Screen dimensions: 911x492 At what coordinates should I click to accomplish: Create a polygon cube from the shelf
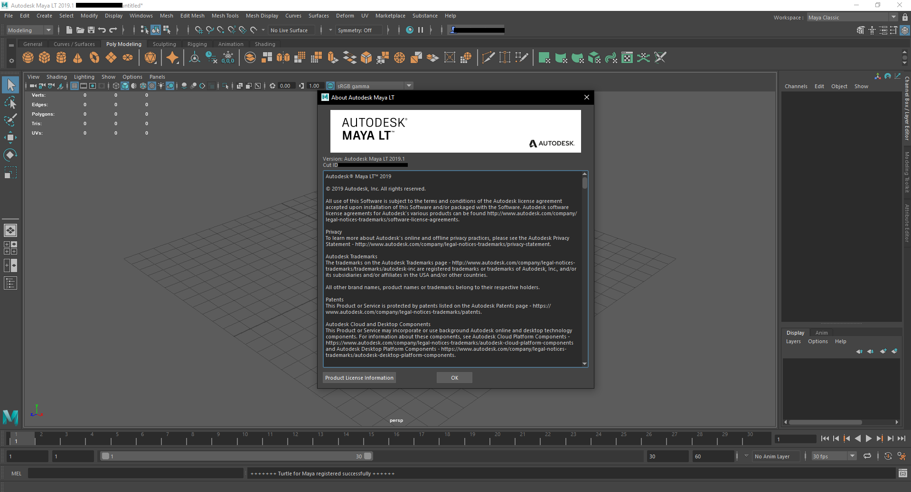coord(44,57)
